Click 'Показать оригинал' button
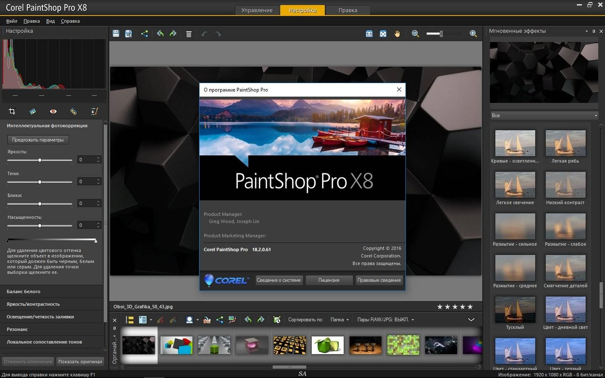Image resolution: width=605 pixels, height=378 pixels. pyautogui.click(x=80, y=362)
